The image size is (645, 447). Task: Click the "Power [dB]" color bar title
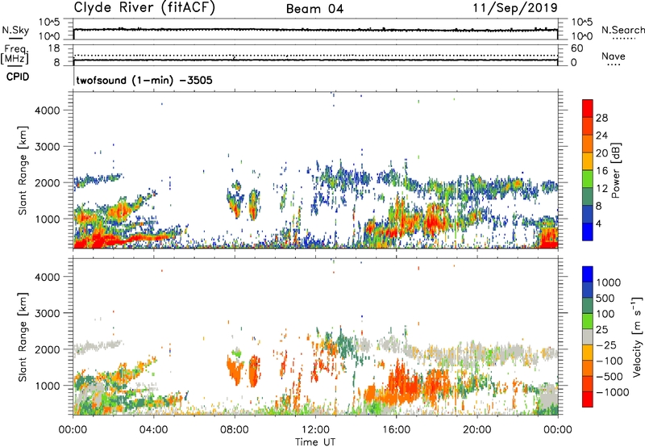point(615,170)
